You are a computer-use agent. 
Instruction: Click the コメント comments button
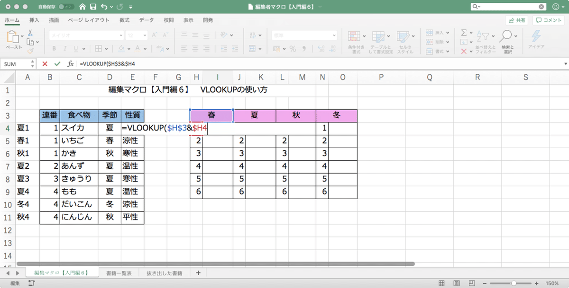point(548,20)
